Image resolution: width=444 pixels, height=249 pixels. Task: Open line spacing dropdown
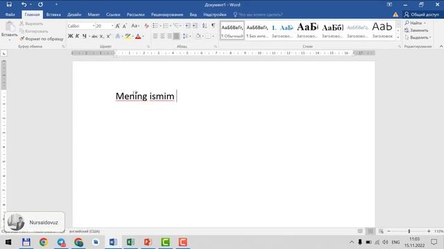point(186,36)
